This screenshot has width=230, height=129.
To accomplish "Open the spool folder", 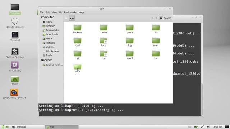I will 130,54.
